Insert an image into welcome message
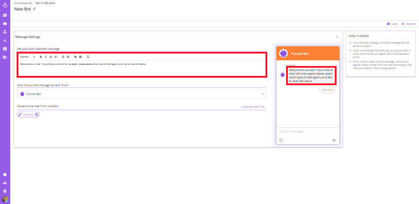 click(81, 57)
